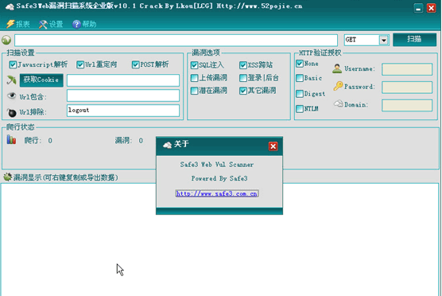Click the key icon beside Password
Viewport: 442px width, 296px height.
point(338,86)
